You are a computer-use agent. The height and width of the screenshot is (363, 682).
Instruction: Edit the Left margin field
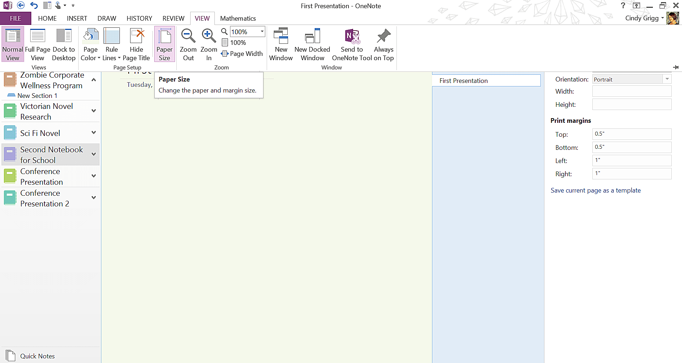point(632,160)
